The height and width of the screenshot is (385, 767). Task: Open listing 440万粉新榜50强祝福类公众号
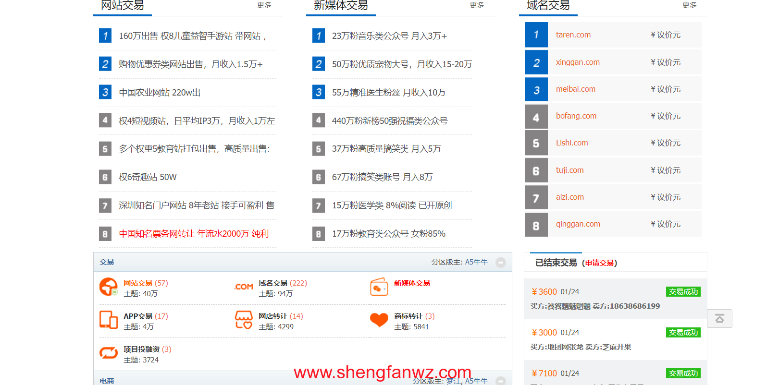click(390, 121)
